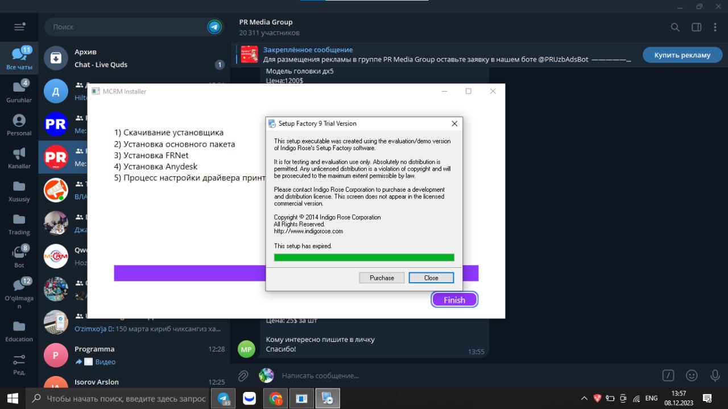Select the Guruhlar folder tab
Image resolution: width=728 pixels, height=409 pixels.
[19, 91]
